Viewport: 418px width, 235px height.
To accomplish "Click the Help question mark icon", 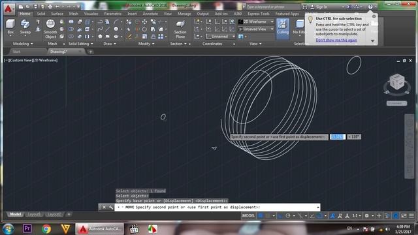I will pos(370,7).
